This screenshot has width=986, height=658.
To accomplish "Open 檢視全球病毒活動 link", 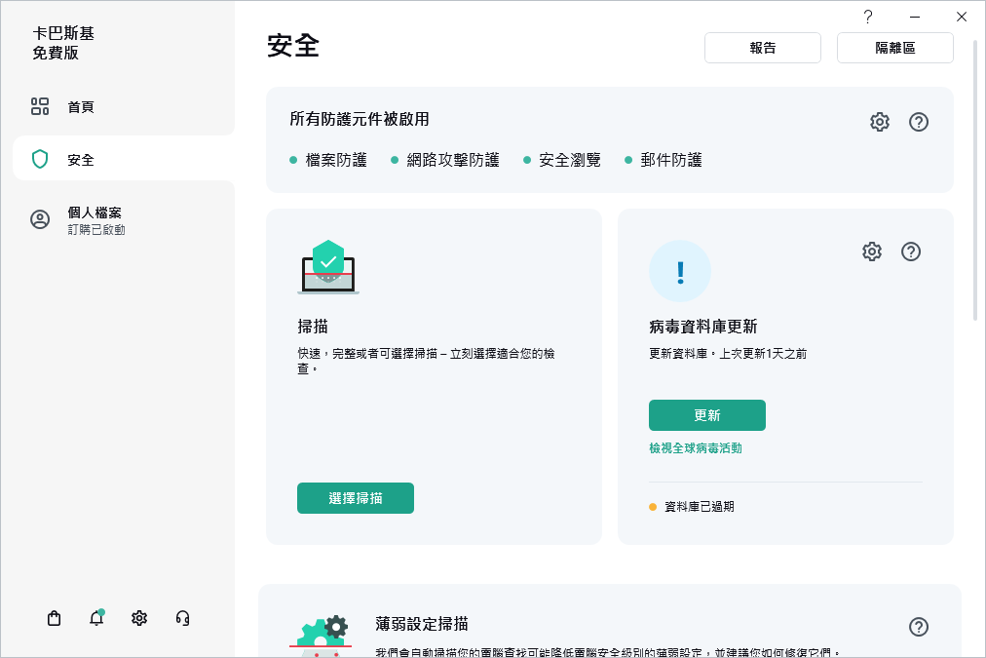I will pyautogui.click(x=696, y=448).
